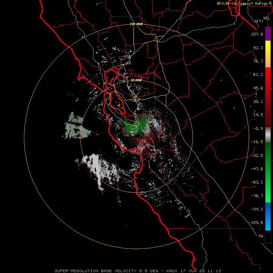Select the -47.6 scale value
The width and height of the screenshot is (273, 273).
tap(257, 169)
